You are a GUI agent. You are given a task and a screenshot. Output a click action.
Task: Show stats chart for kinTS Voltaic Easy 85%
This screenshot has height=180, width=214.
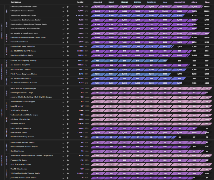click(63, 129)
